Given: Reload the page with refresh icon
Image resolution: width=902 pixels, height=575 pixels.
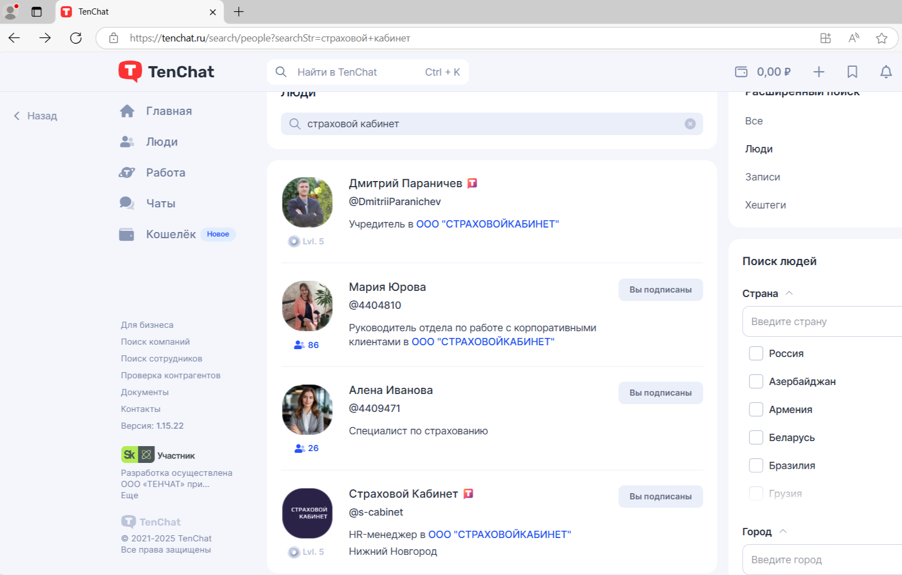Looking at the screenshot, I should point(76,38).
